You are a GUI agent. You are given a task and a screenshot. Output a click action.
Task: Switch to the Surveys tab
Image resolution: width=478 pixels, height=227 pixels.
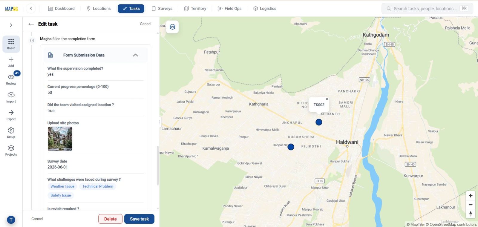tap(162, 8)
